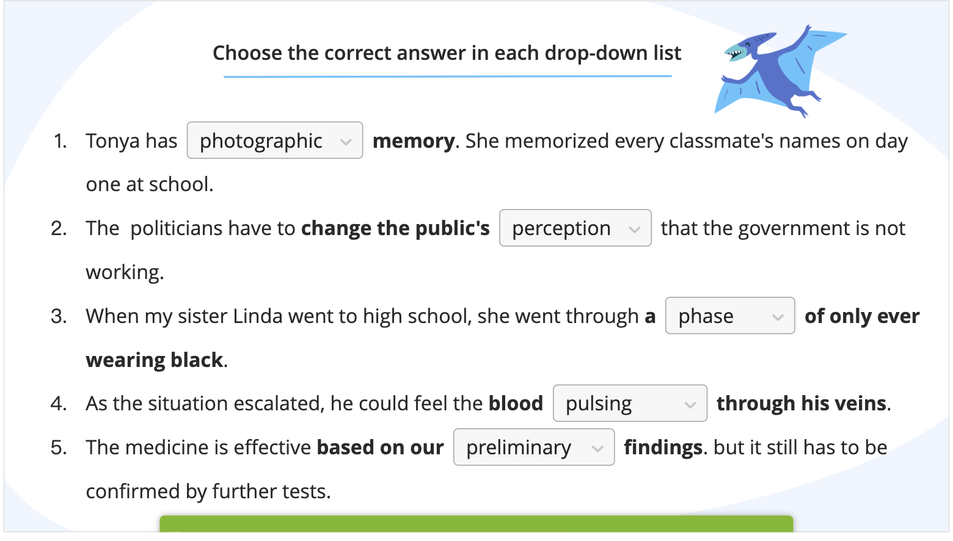The image size is (953, 541).
Task: Click the chevron arrow beside "photographic"
Action: tap(346, 142)
